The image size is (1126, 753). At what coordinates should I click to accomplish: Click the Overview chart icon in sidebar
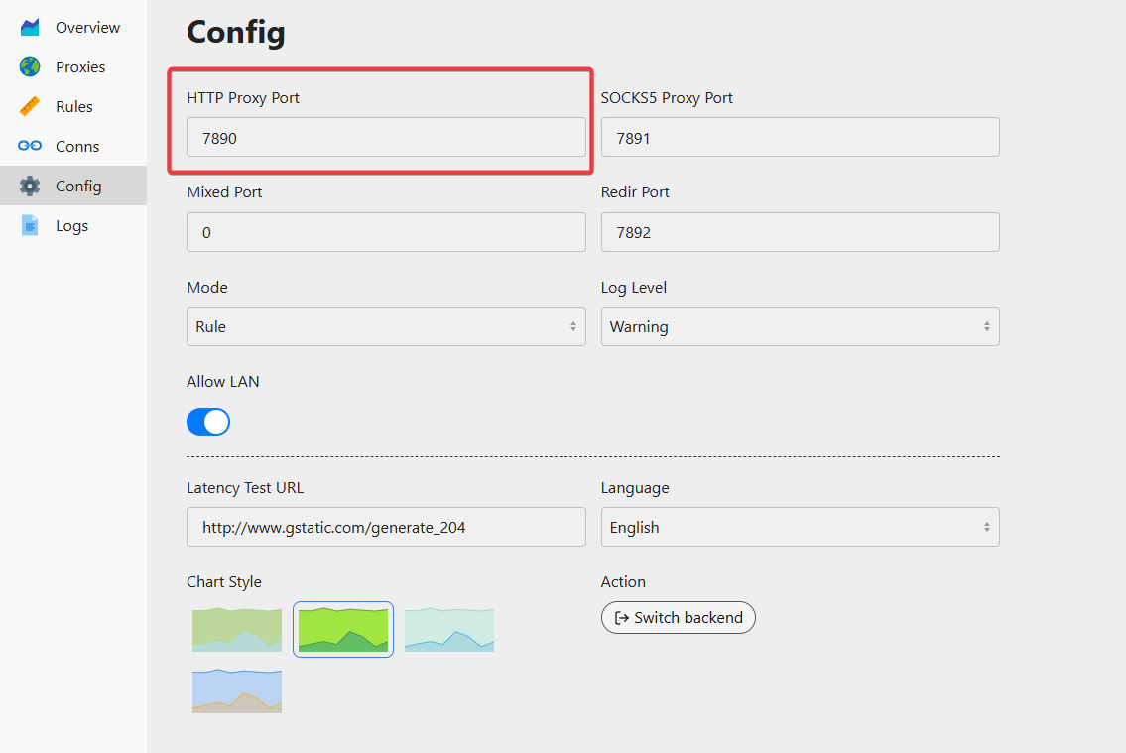tap(30, 28)
